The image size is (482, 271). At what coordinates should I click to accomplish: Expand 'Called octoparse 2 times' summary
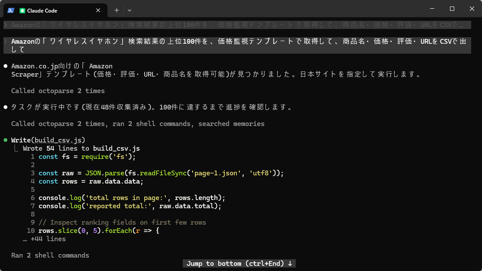58,91
